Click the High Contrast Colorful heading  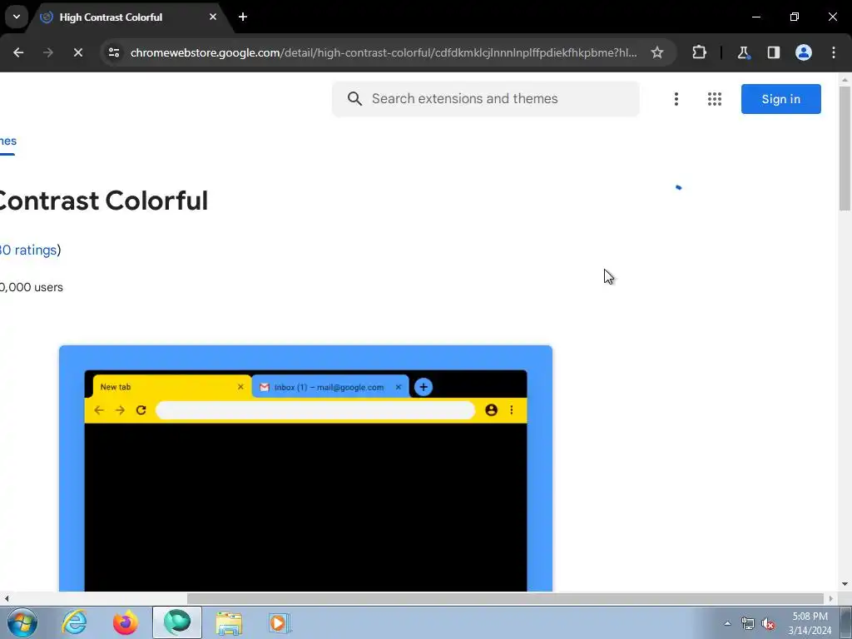[x=103, y=201]
